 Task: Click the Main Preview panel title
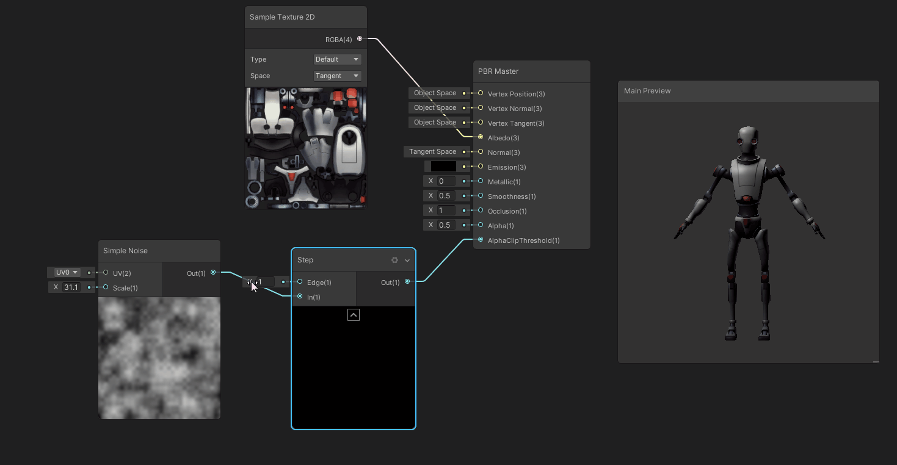647,91
